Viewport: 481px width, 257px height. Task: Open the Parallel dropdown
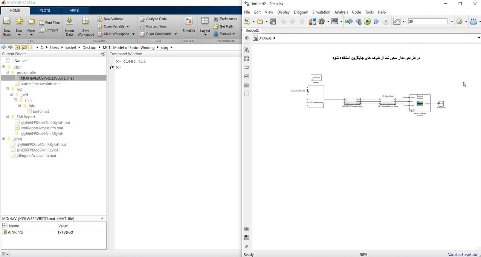click(225, 34)
